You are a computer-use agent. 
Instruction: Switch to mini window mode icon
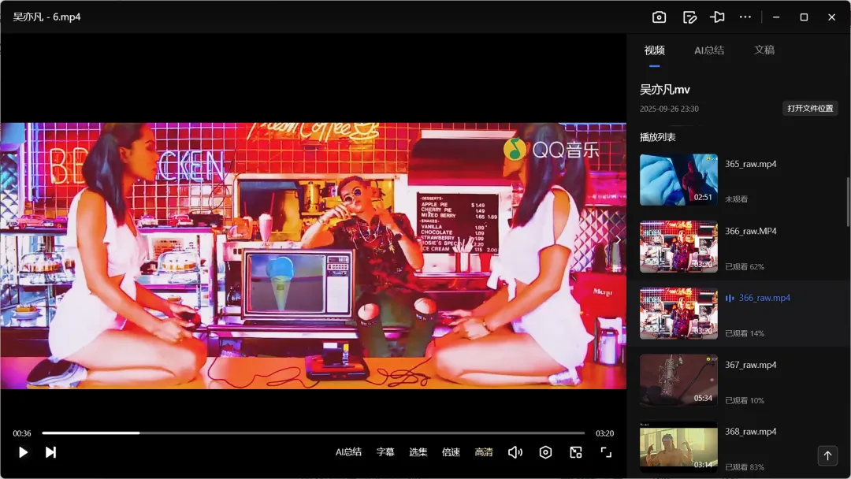(x=576, y=452)
